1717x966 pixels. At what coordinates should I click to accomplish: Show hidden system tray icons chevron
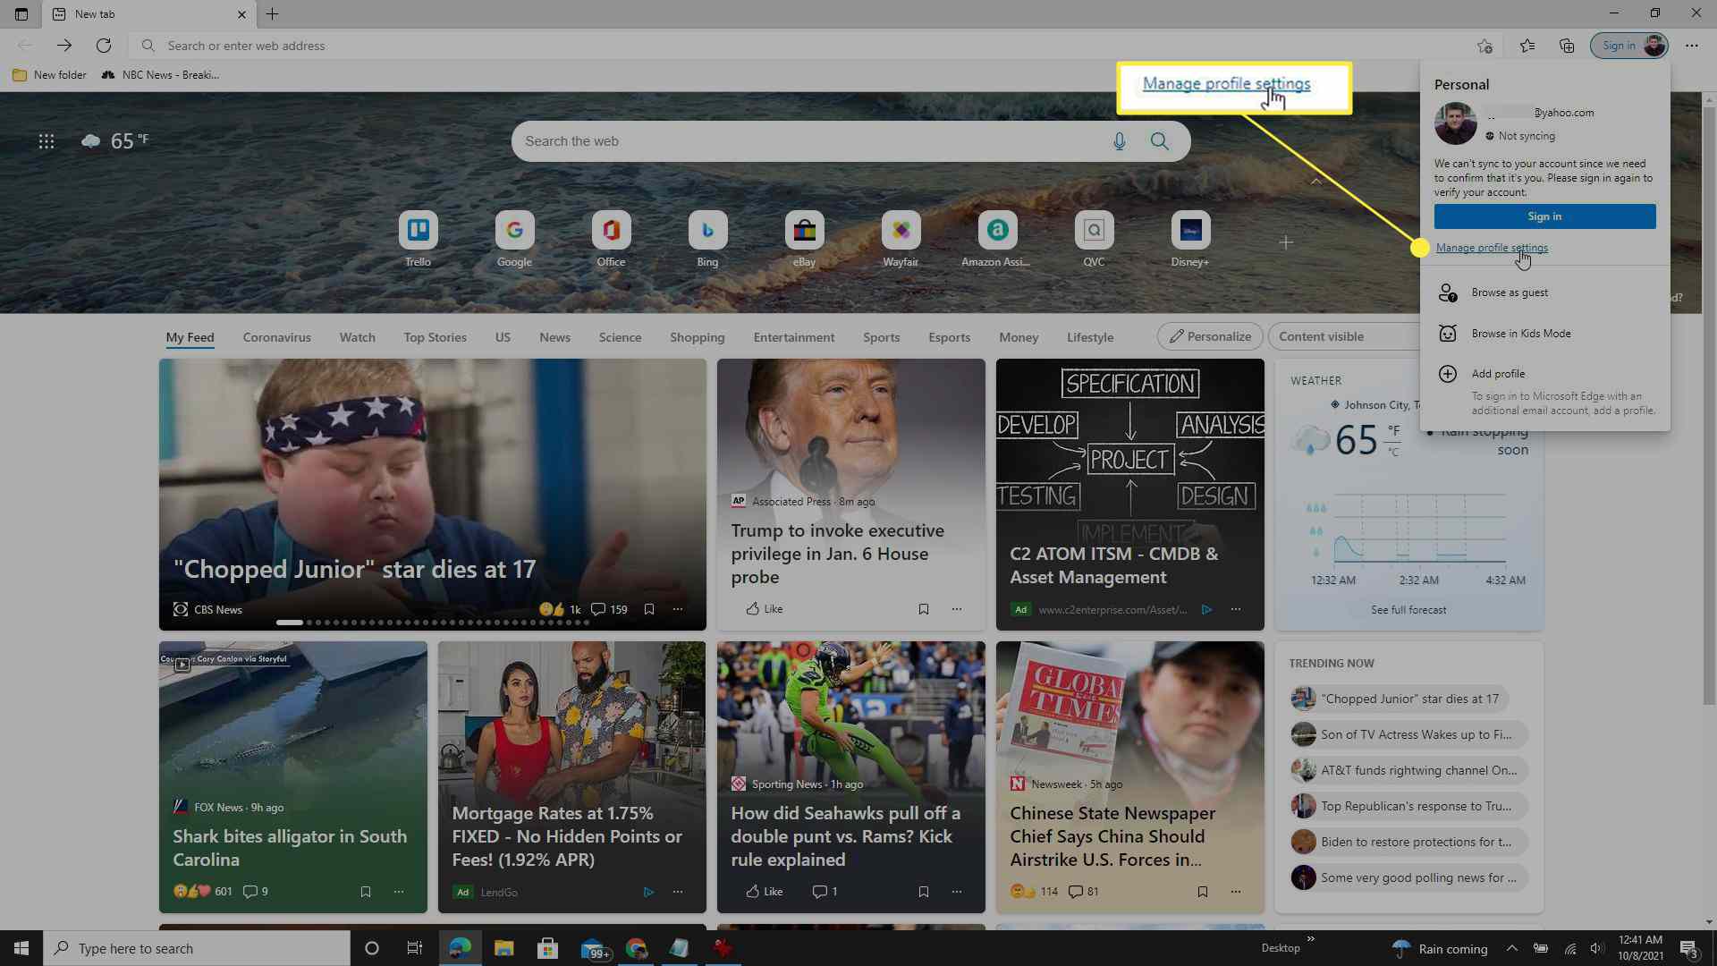coord(1511,948)
